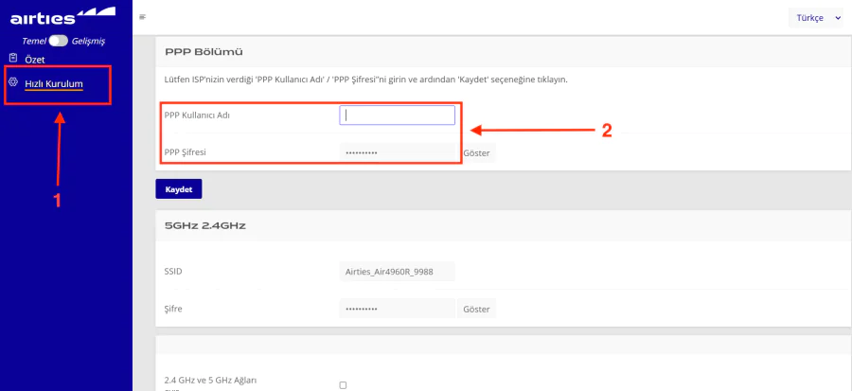Click the sidebar collapse hamburger icon

pyautogui.click(x=143, y=17)
